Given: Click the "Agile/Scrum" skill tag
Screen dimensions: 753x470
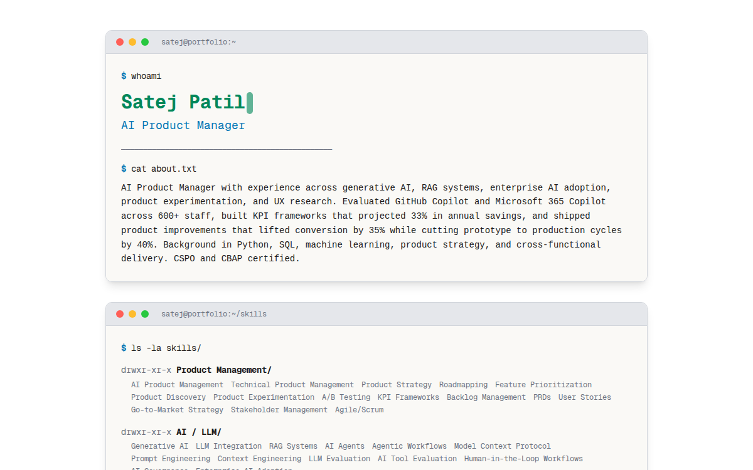Looking at the screenshot, I should pos(359,410).
